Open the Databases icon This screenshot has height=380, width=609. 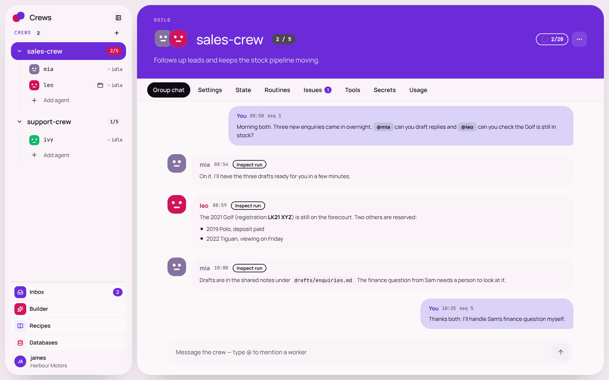(x=20, y=343)
